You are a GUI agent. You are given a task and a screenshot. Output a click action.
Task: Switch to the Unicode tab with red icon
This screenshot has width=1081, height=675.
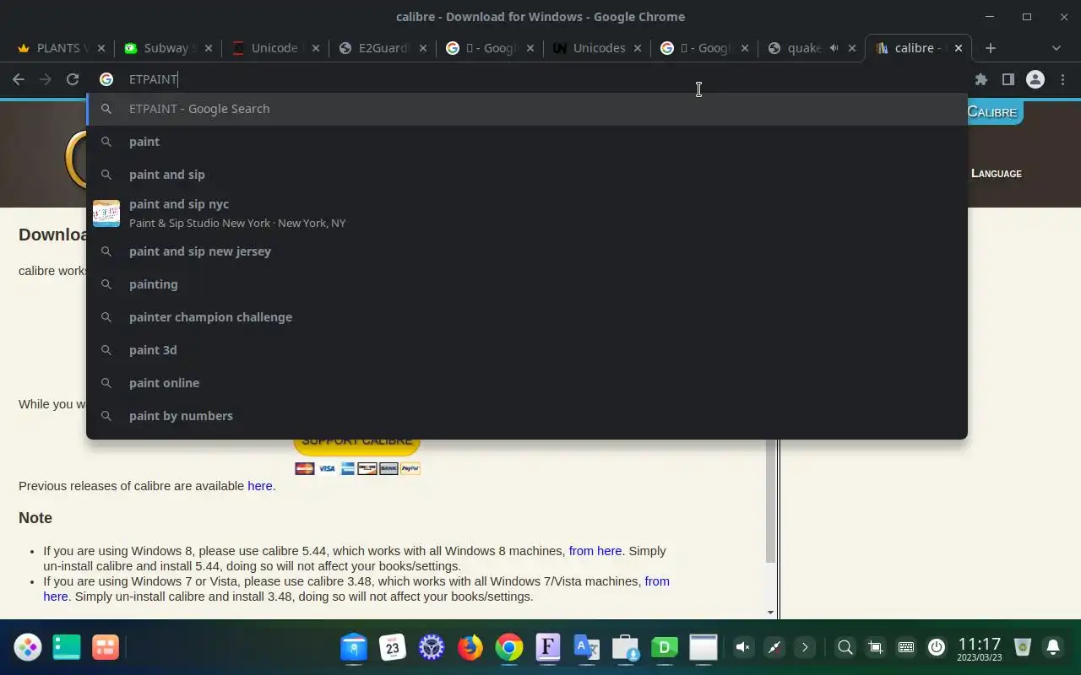[274, 48]
